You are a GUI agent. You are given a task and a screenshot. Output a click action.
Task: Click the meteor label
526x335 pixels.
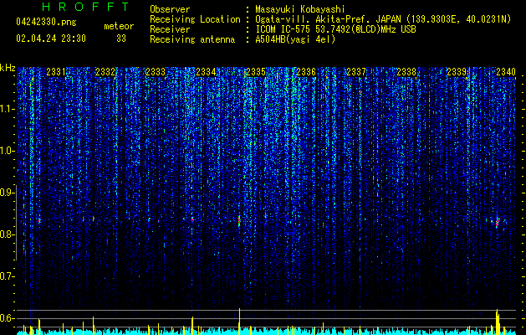tap(119, 26)
